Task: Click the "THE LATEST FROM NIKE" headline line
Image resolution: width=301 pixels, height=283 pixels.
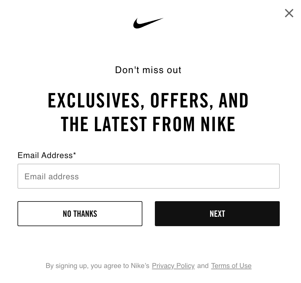Action: [x=148, y=124]
